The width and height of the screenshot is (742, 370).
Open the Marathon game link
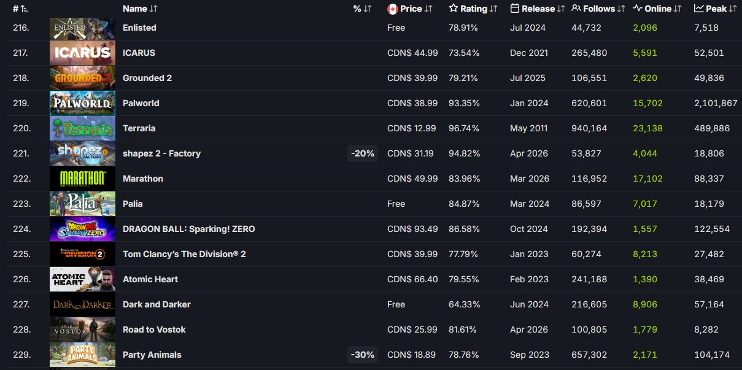pos(143,179)
